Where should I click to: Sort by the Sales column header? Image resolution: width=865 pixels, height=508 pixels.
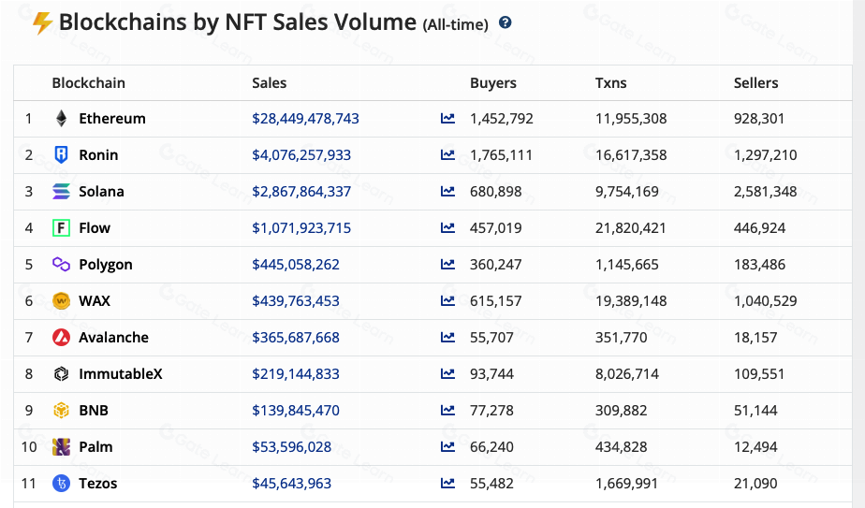click(270, 82)
